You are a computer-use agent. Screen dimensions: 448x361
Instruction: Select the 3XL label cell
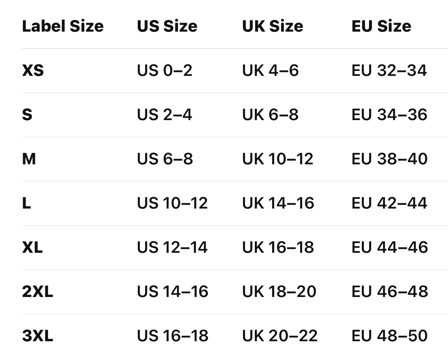[x=37, y=336]
